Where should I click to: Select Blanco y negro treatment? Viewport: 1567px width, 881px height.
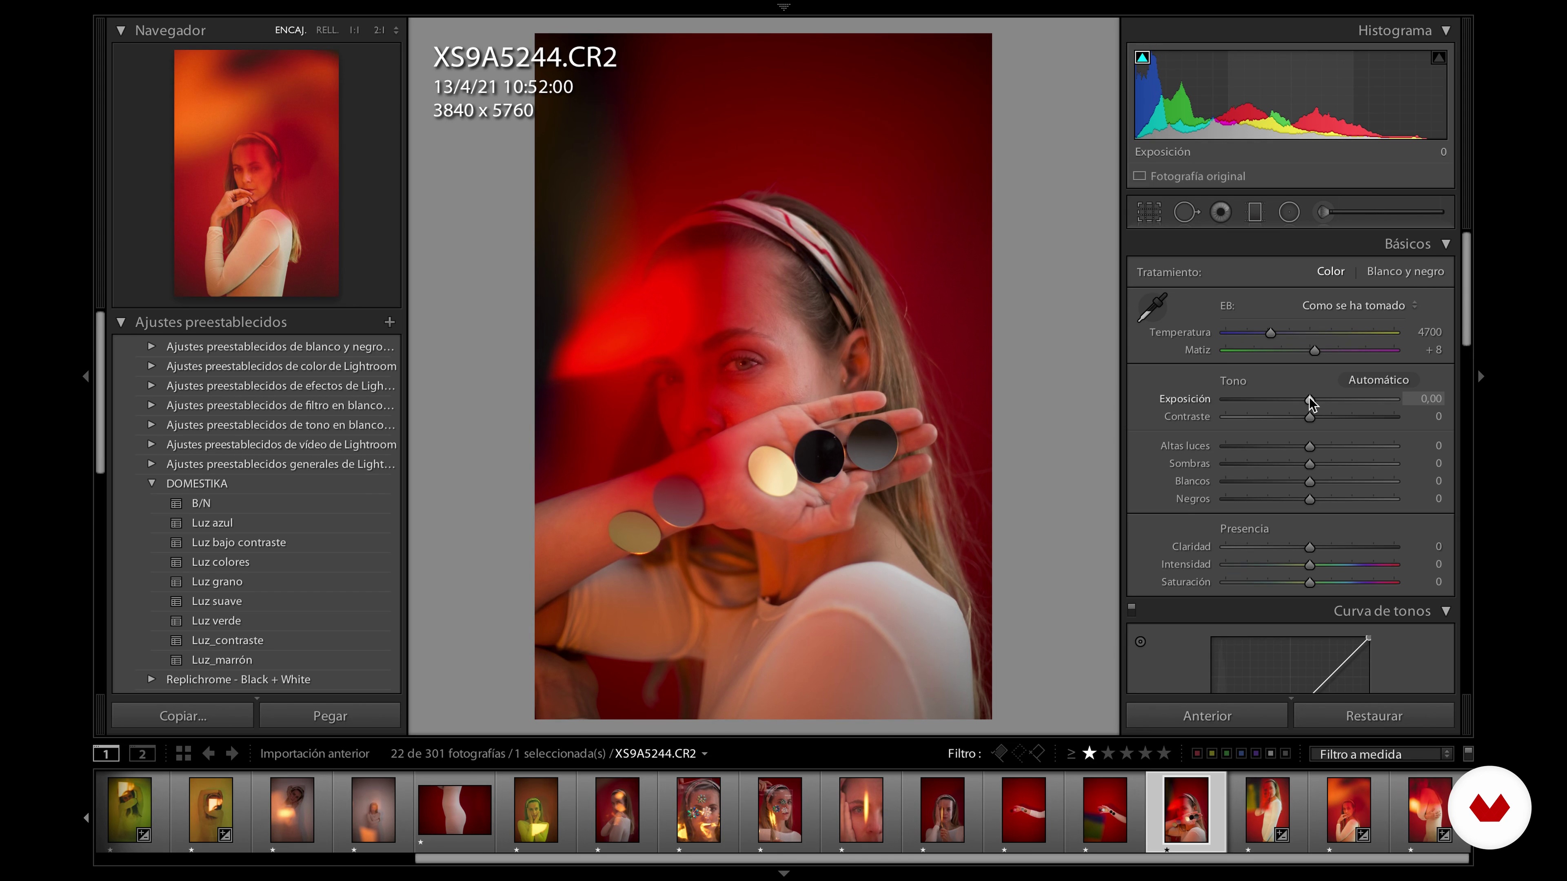1405,272
